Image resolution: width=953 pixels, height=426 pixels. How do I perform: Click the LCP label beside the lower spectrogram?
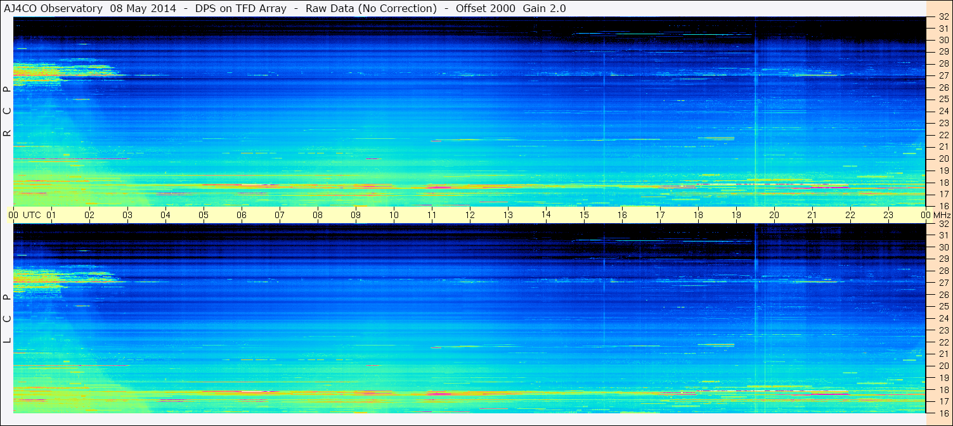click(7, 318)
